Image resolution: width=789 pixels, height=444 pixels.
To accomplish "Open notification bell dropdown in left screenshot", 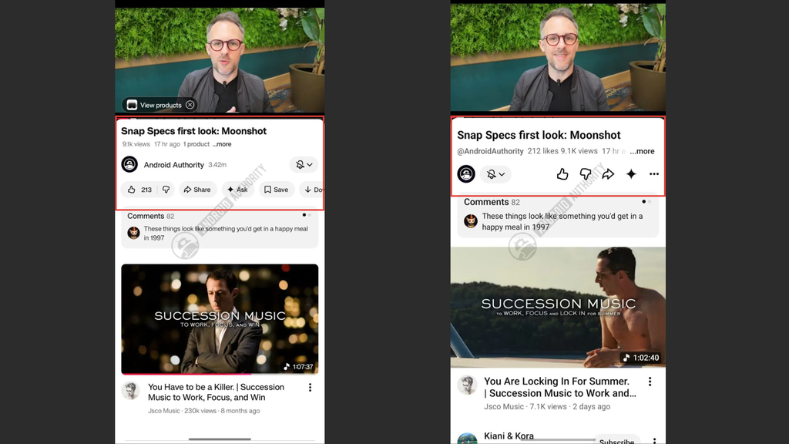I will [x=304, y=165].
